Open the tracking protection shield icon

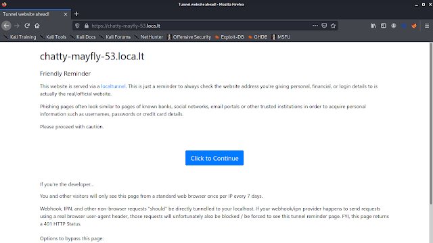point(77,26)
